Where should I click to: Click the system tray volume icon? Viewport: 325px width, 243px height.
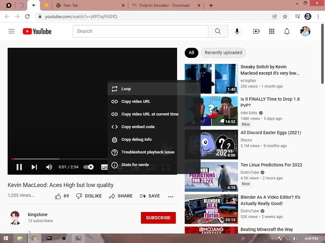[295, 239]
